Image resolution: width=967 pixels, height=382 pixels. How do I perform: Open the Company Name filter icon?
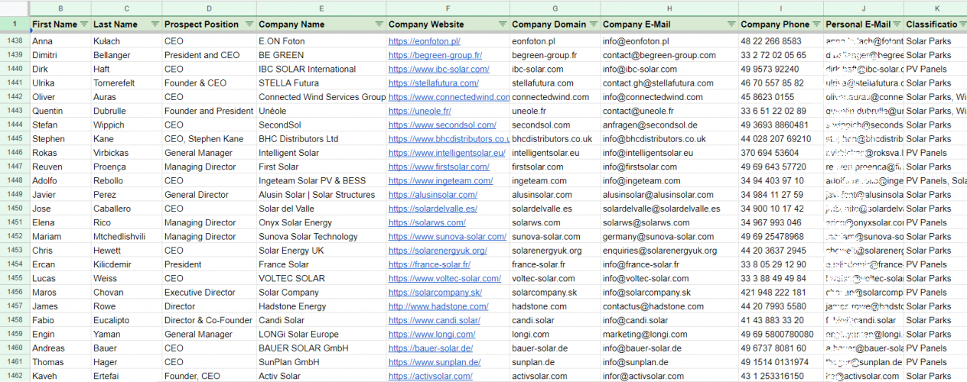tap(379, 24)
